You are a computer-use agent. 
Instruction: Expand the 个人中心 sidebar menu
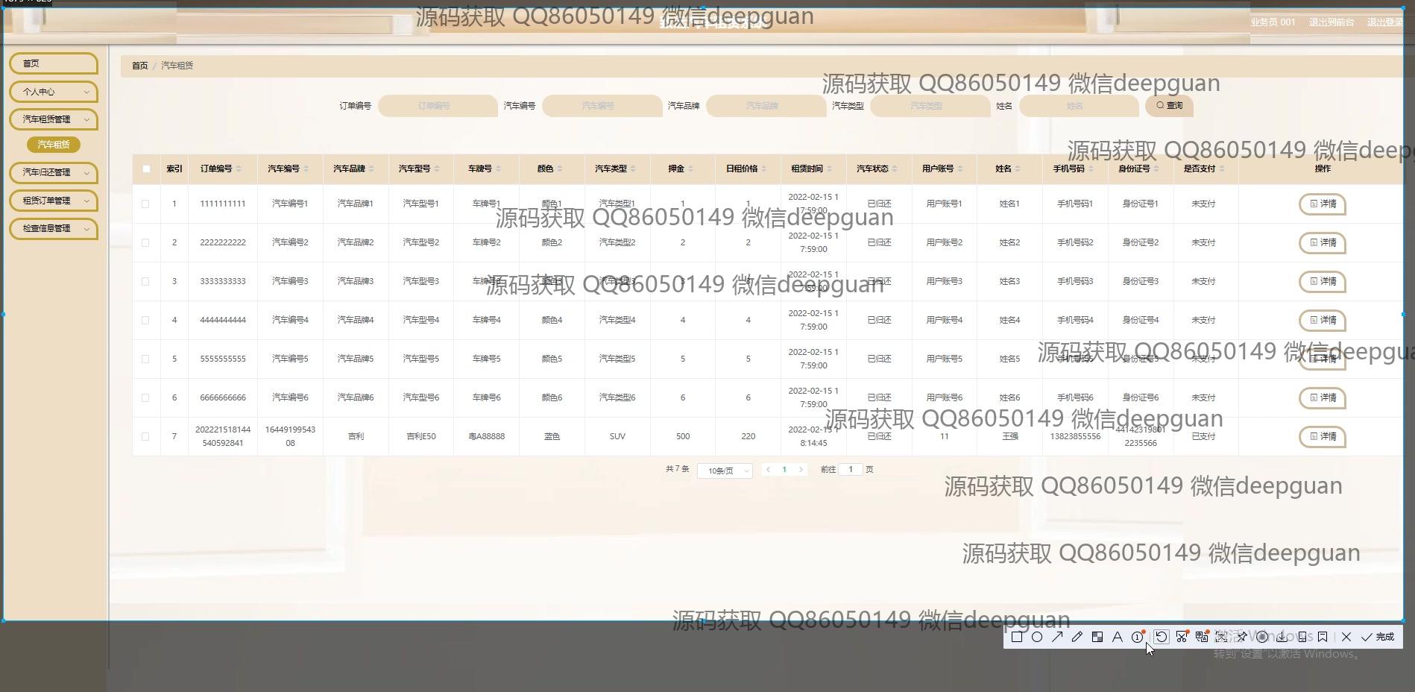pyautogui.click(x=54, y=92)
